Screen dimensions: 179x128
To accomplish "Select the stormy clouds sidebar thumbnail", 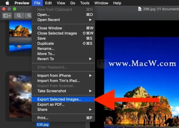I will [x=20, y=96].
